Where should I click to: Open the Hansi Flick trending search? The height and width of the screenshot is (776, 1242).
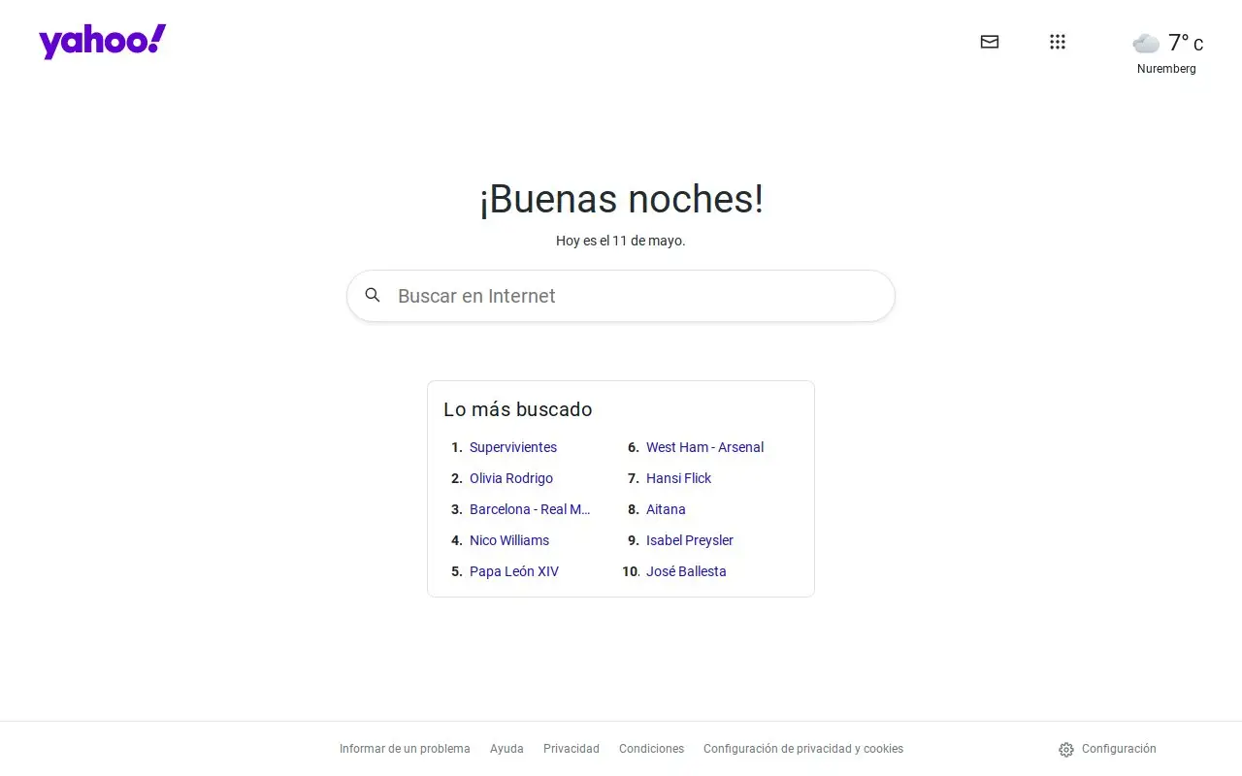click(678, 478)
